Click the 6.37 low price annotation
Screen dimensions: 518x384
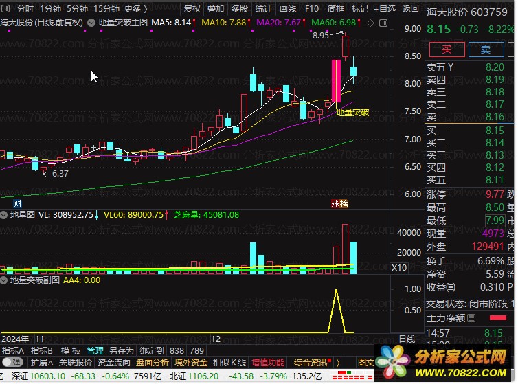pos(60,174)
